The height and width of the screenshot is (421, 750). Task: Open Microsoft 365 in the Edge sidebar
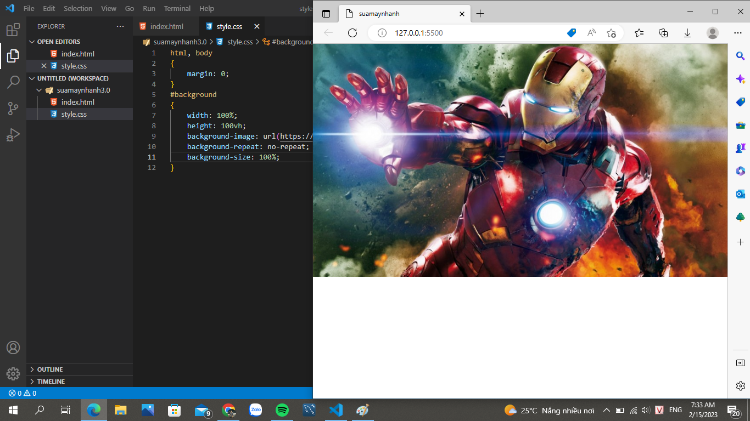click(x=740, y=171)
